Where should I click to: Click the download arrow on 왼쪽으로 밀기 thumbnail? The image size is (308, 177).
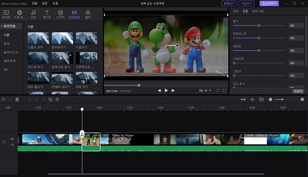pos(70,55)
